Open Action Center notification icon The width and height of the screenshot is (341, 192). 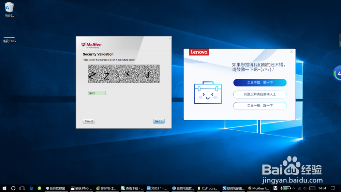(x=333, y=188)
